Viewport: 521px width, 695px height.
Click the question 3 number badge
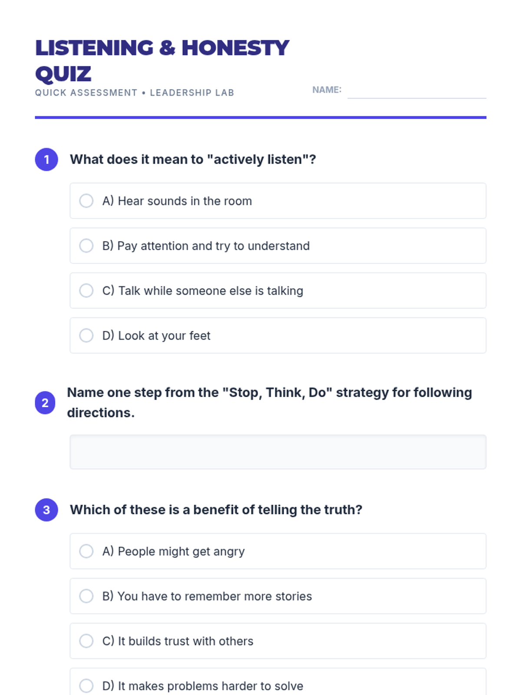coord(46,510)
